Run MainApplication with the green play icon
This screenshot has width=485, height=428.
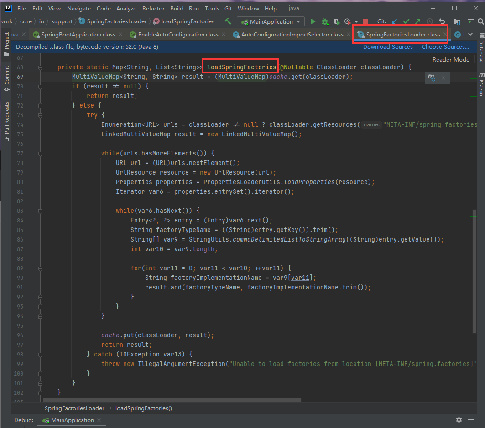pyautogui.click(x=313, y=21)
